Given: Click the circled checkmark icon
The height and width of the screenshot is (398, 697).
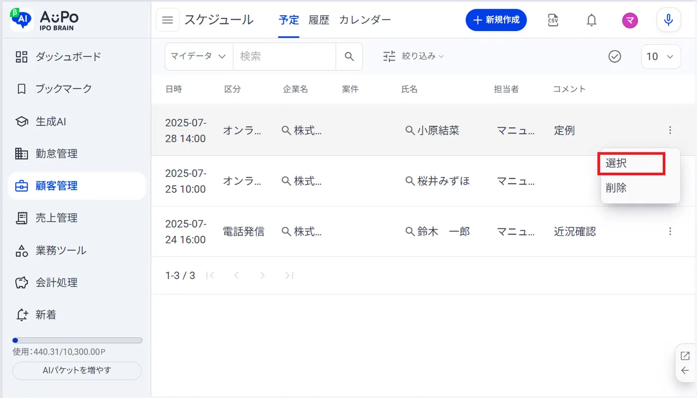Looking at the screenshot, I should point(615,57).
